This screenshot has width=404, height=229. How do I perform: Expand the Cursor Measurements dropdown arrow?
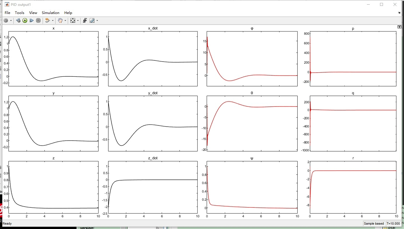click(98, 20)
